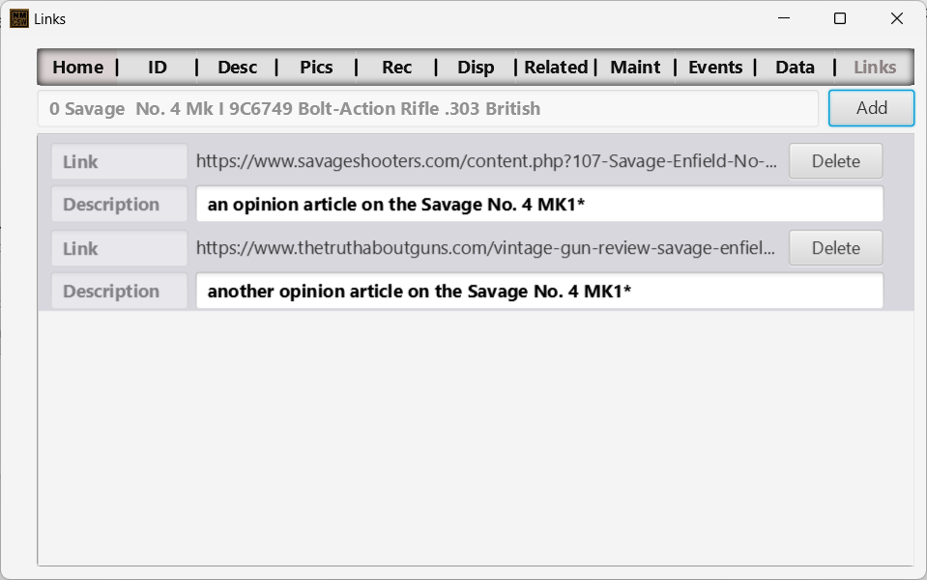Click the firearm title field '0 Savage No. 4 Mk I'
Screen dimensions: 927x580
pyautogui.click(x=428, y=108)
